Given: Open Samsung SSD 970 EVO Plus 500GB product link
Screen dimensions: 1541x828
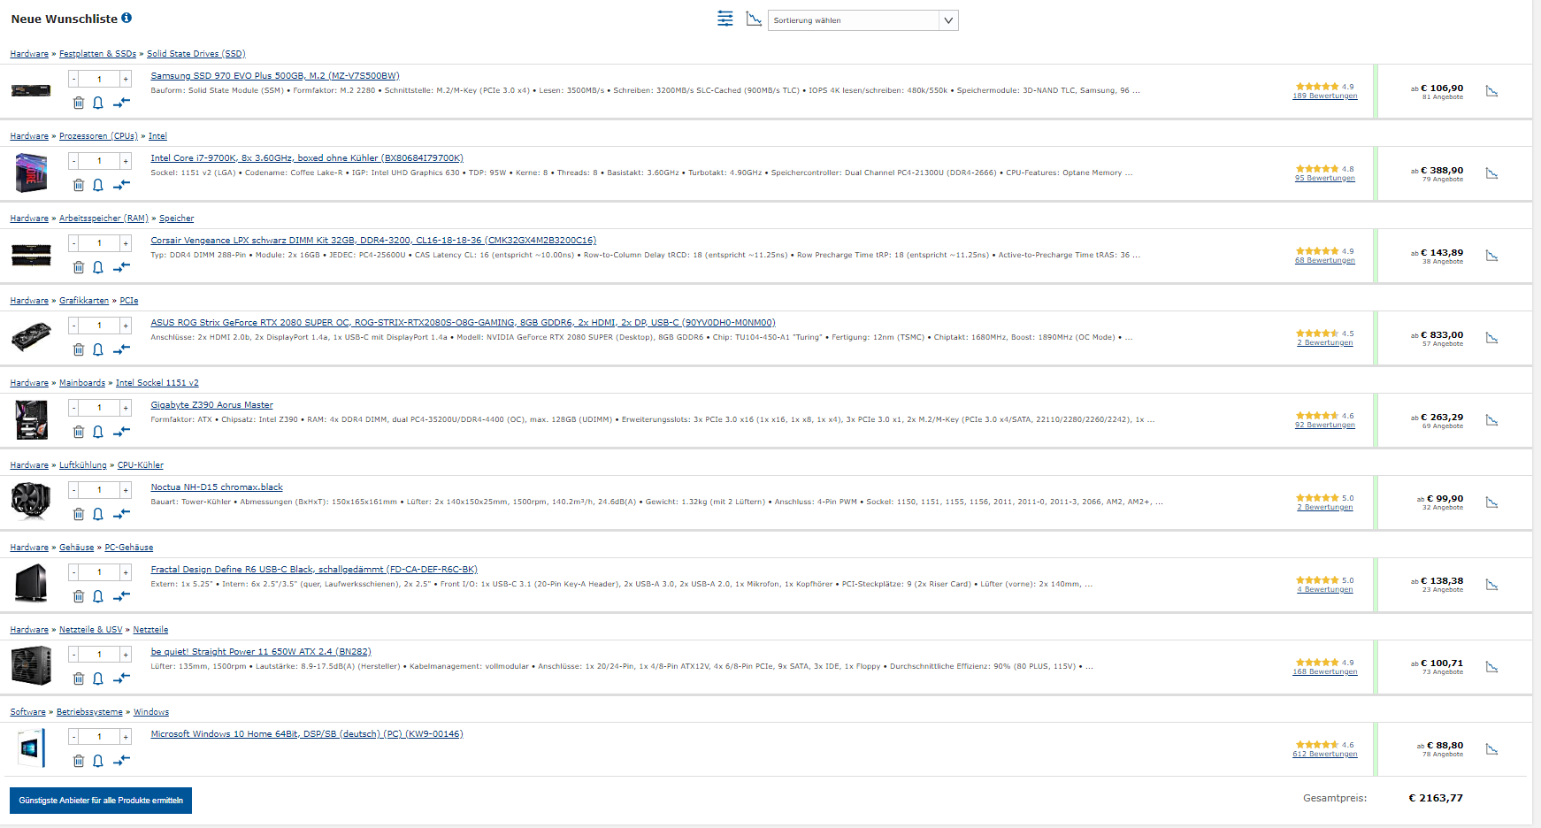Looking at the screenshot, I should coord(275,76).
